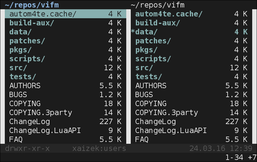Select build-aux/ in the right pane

(191, 23)
